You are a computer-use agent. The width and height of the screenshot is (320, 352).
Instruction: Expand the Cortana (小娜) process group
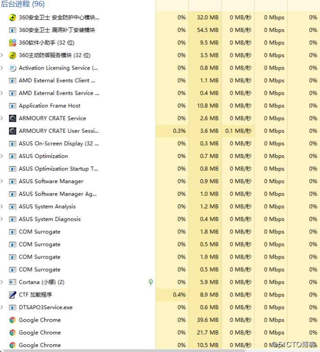pos(2,282)
